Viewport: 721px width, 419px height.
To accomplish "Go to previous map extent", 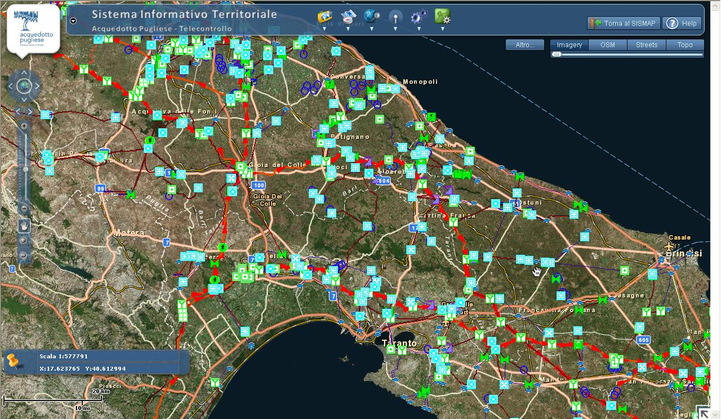I will point(17,112).
